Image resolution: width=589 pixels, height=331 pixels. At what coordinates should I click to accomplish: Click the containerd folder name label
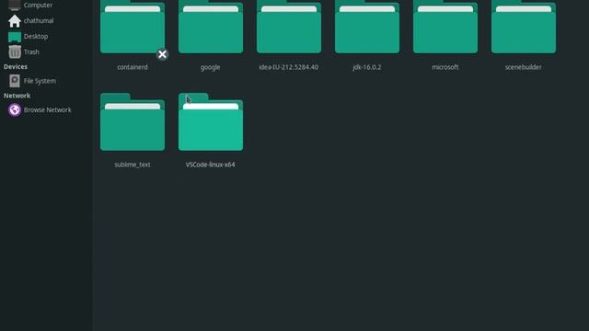[133, 67]
